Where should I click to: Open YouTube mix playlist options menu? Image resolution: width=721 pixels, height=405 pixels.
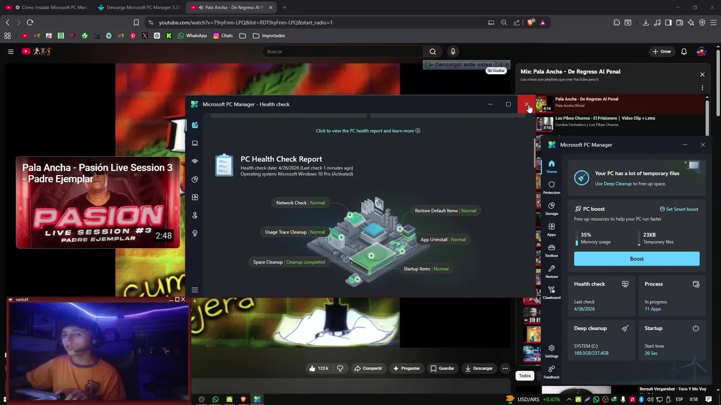(x=702, y=88)
